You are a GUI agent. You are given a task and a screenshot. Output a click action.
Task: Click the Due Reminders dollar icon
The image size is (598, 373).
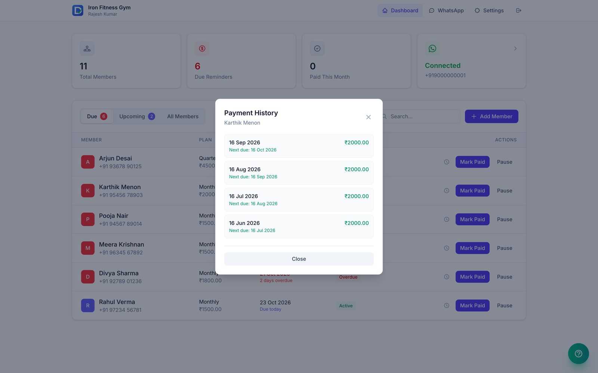[x=202, y=48]
